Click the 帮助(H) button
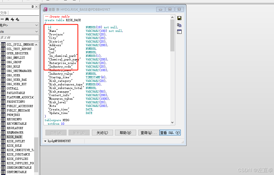 125,133
